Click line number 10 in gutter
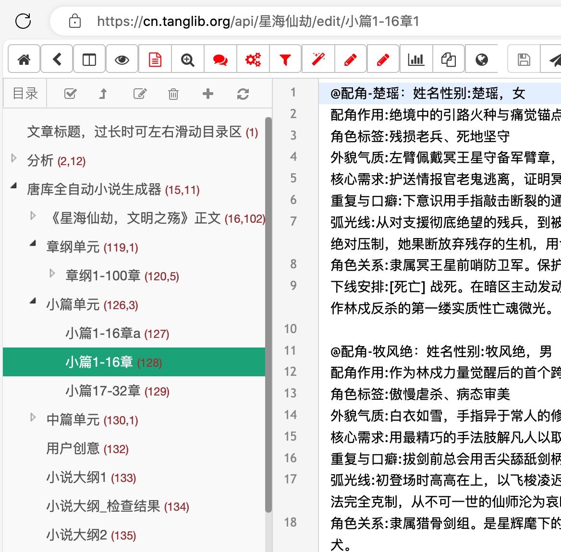Image resolution: width=561 pixels, height=552 pixels. [290, 329]
